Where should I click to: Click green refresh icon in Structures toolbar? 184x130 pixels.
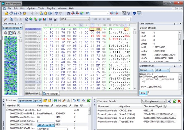coord(89,100)
